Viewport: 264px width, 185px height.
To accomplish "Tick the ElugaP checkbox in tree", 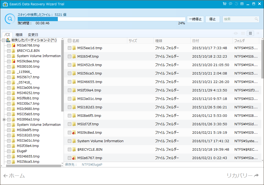I will point(9,151).
